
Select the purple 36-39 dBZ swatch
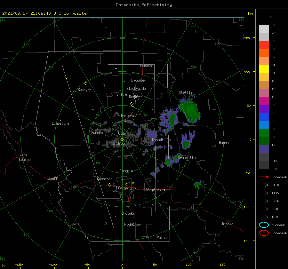[264, 109]
